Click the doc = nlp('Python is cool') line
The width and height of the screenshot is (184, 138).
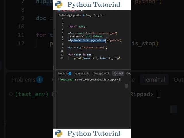(88, 47)
